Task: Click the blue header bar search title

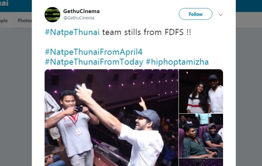Action: (4, 3)
